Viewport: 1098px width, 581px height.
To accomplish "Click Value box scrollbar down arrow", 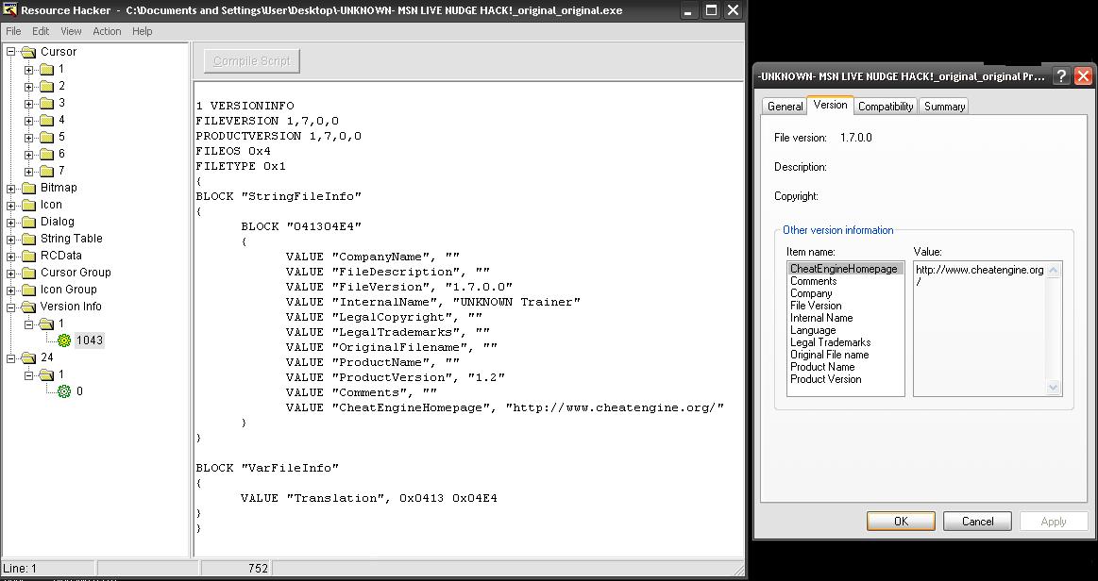I will click(x=1054, y=388).
